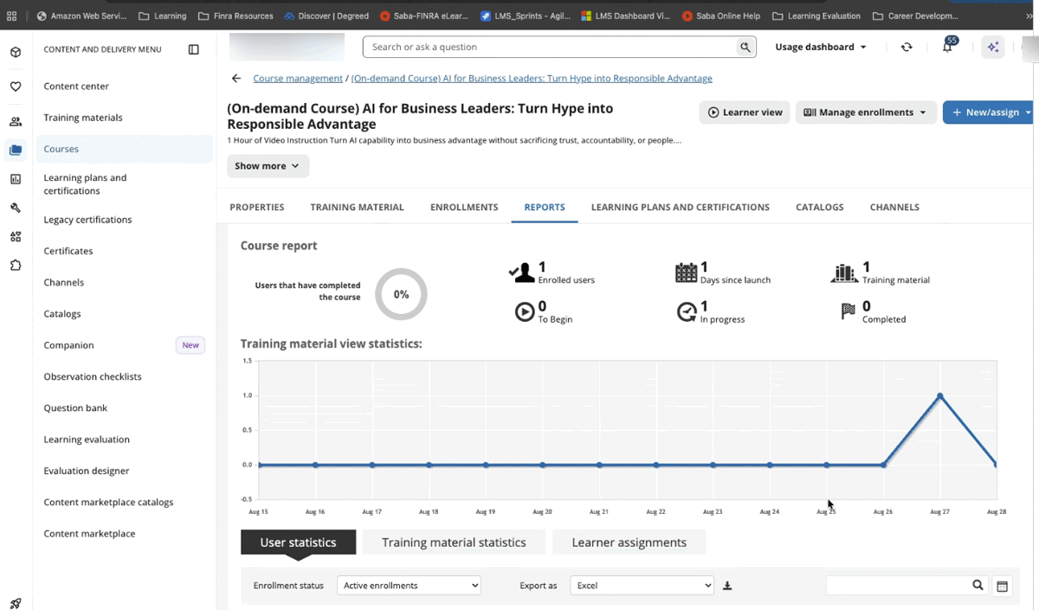Click the Aug 20 chart data point
The width and height of the screenshot is (1039, 610).
pyautogui.click(x=543, y=466)
